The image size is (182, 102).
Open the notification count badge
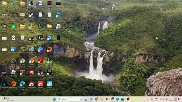(179, 99)
